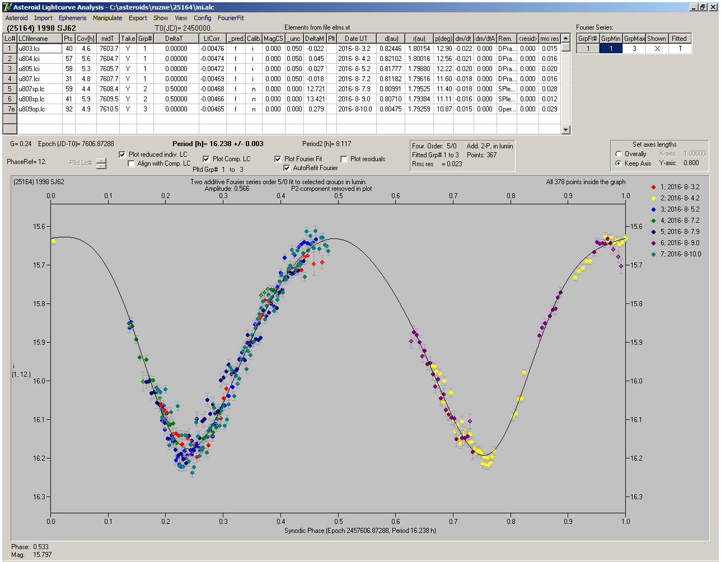The width and height of the screenshot is (721, 562).
Task: Click row header 7e
Action: (x=10, y=109)
